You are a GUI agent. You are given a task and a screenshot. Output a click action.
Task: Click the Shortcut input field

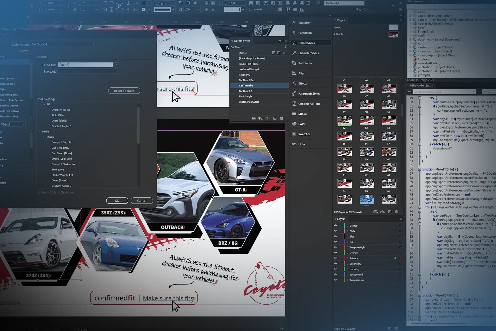(88, 71)
